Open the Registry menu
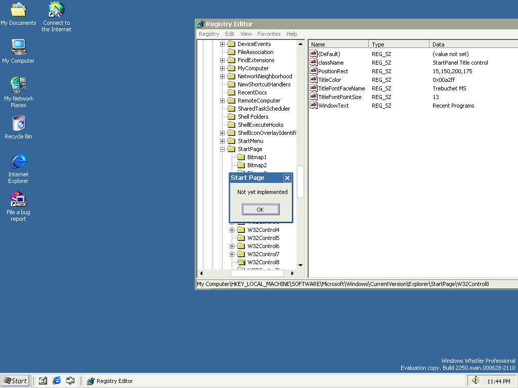This screenshot has width=518, height=388. point(209,34)
